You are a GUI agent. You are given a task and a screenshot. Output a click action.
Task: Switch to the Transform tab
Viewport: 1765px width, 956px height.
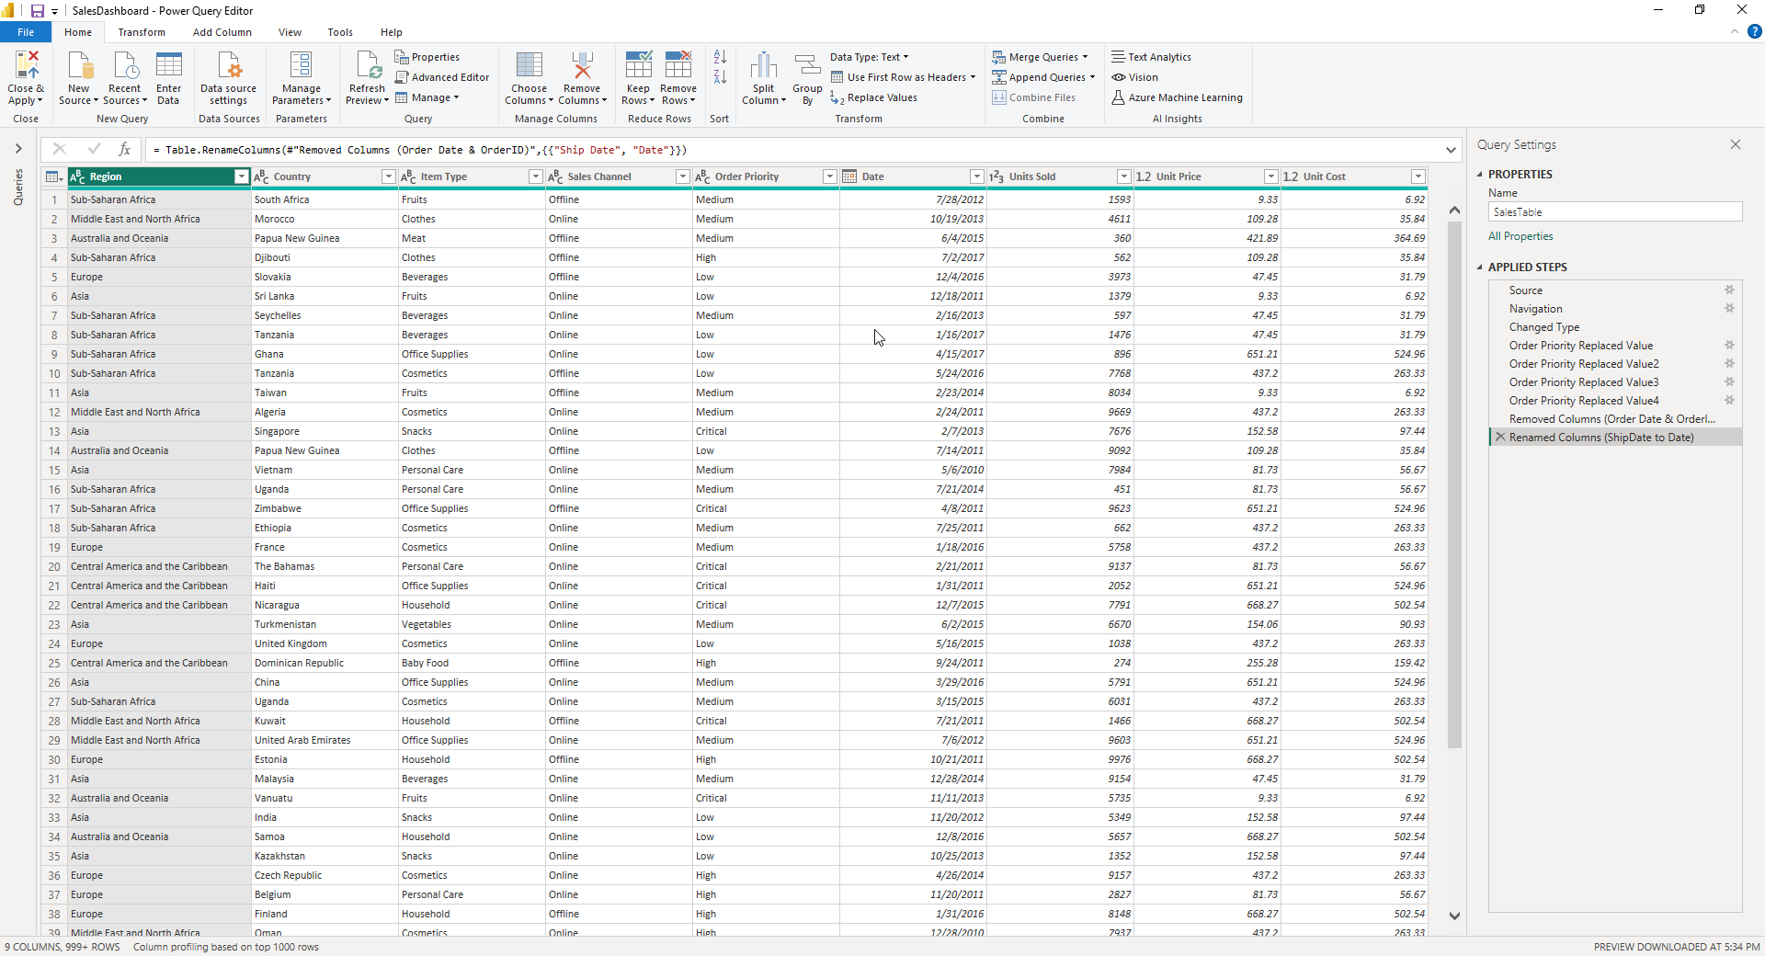pyautogui.click(x=141, y=31)
